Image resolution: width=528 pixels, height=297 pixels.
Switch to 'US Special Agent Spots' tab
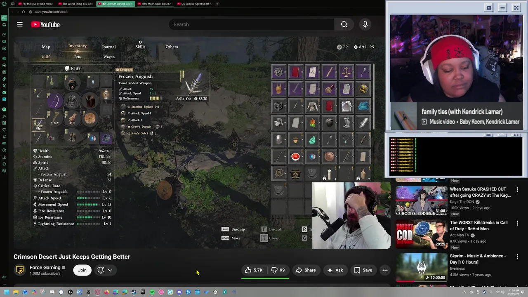pos(194,4)
